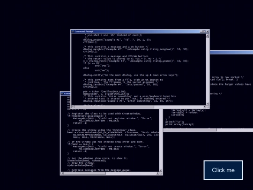This screenshot has width=253, height=190.
Task: Click the front window's vertical scrollbar thumb
Action: pyautogui.click(x=208, y=38)
